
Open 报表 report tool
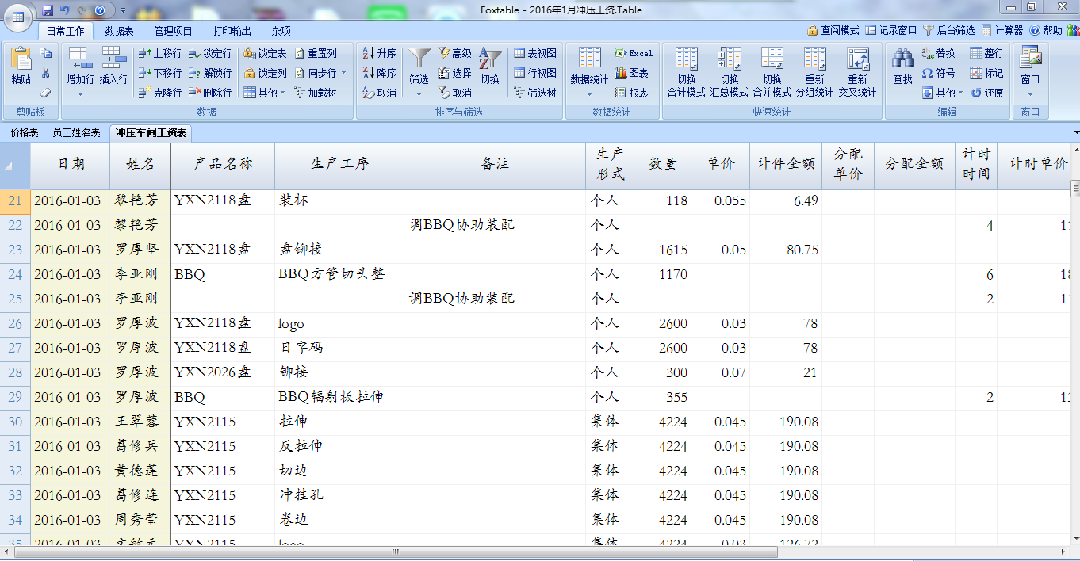coord(631,93)
